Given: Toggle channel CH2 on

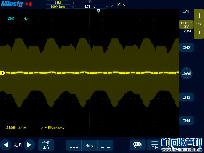Looking at the screenshot, I should click(186, 48).
